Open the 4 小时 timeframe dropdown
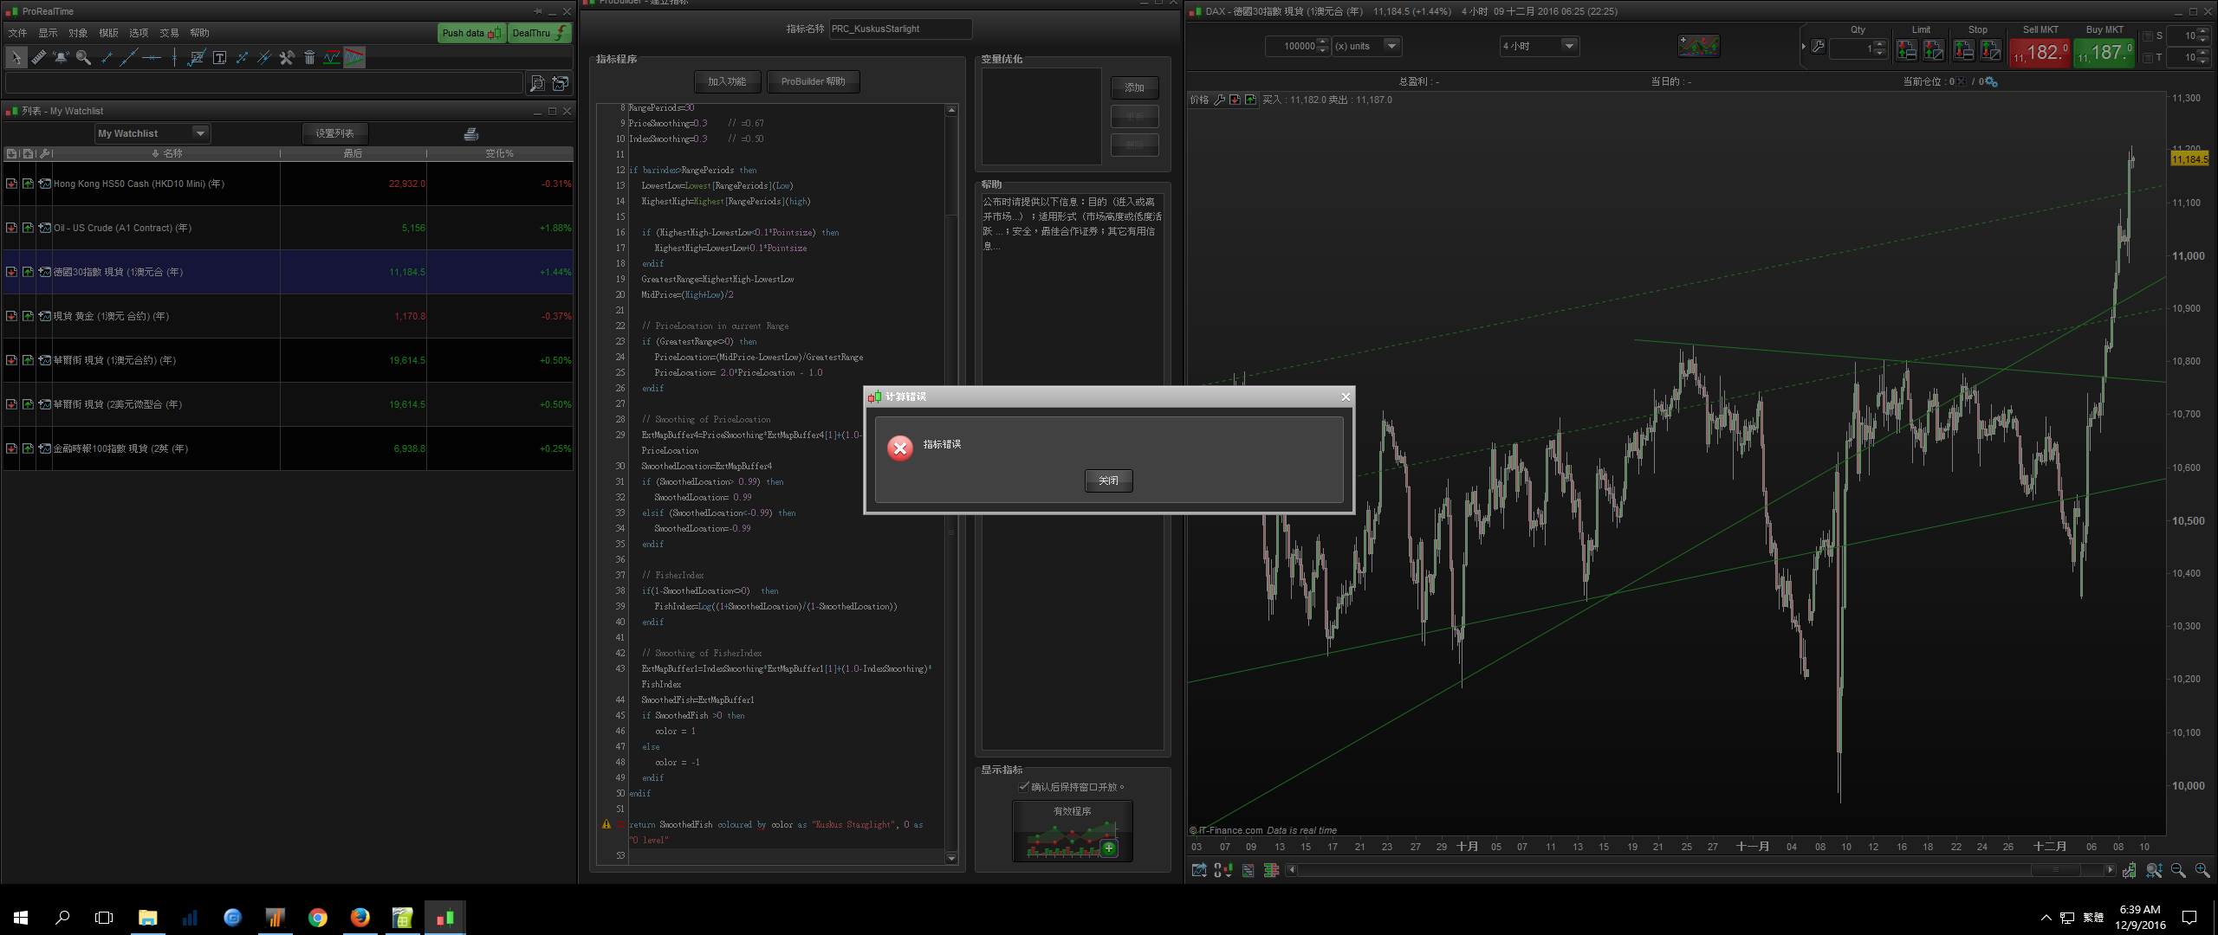2218x935 pixels. pos(1569,46)
